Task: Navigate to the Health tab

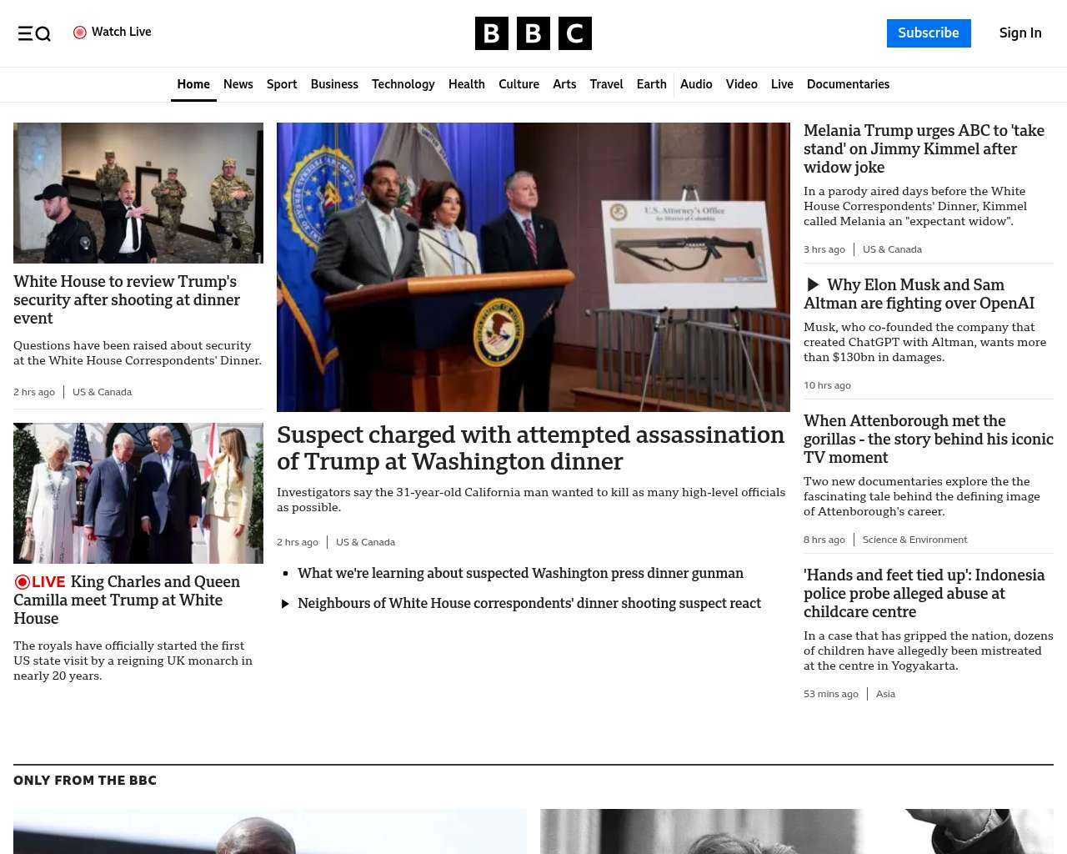Action: pos(467,84)
